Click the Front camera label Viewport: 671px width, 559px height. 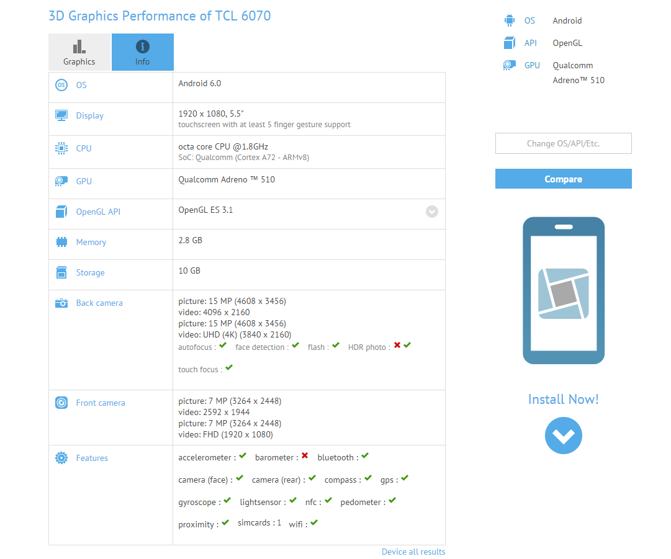point(101,403)
